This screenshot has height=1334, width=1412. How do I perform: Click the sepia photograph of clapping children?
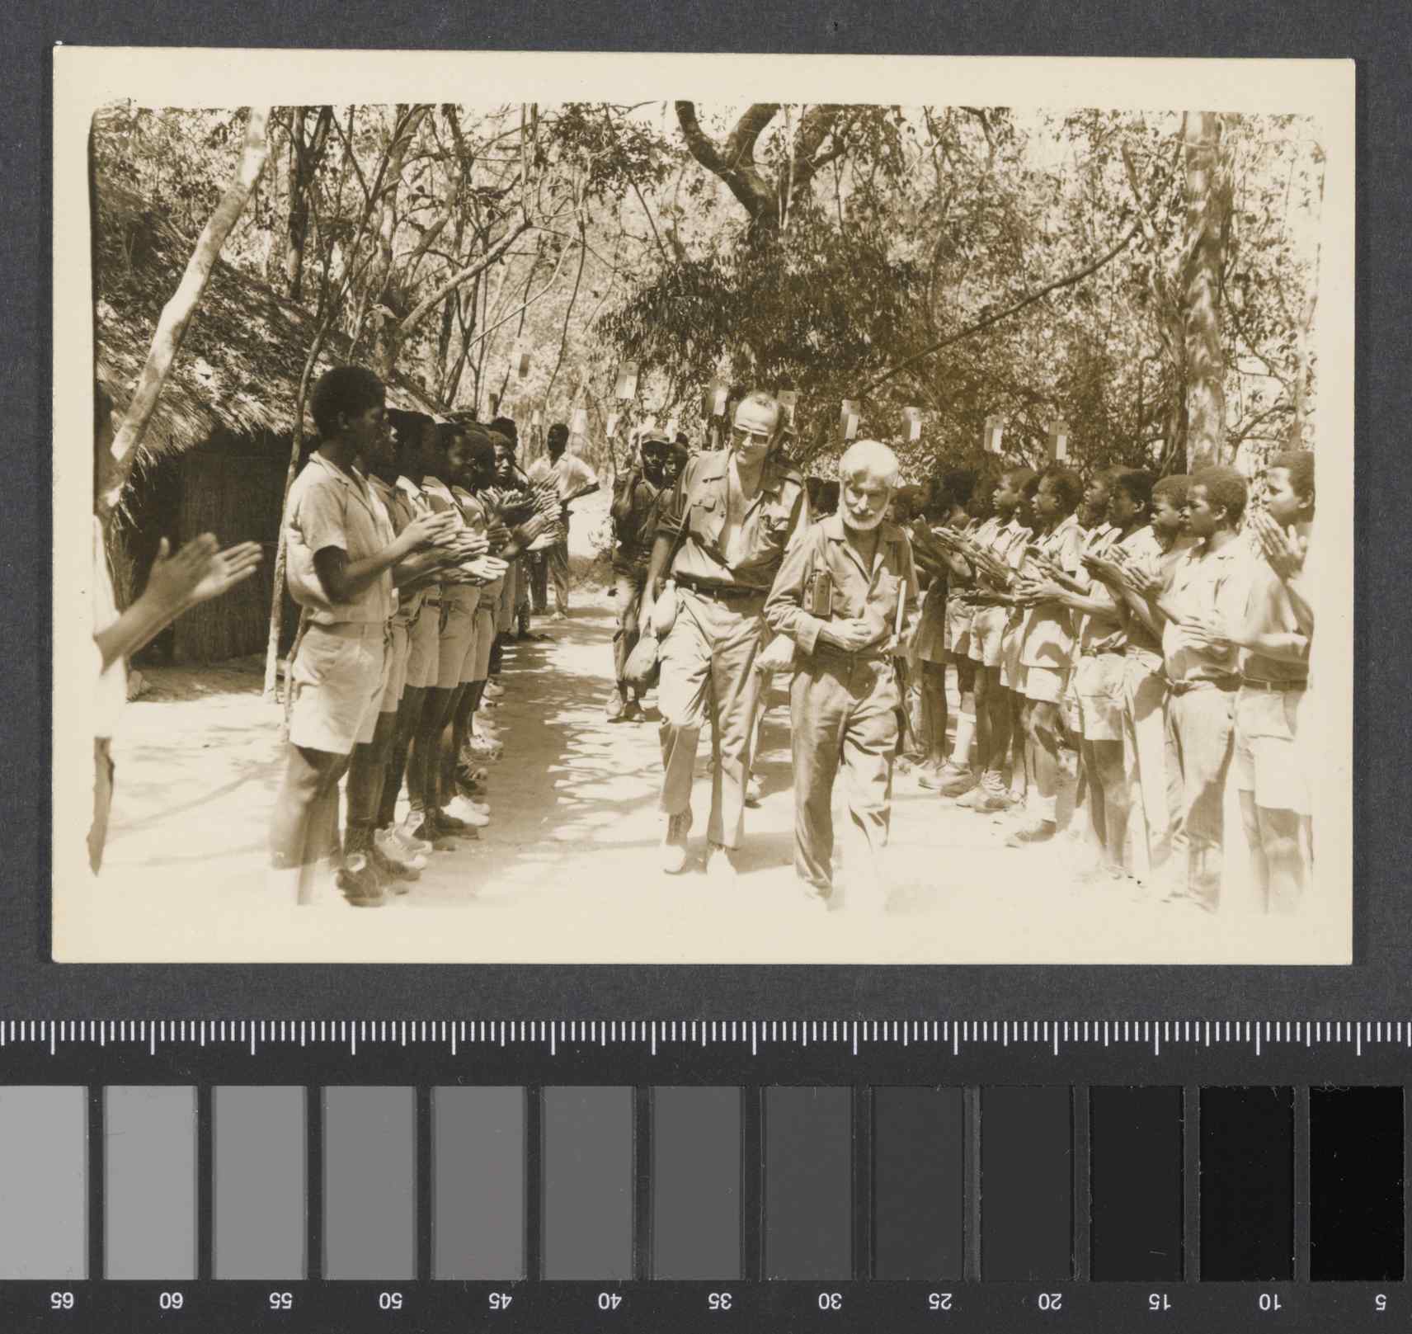703,505
